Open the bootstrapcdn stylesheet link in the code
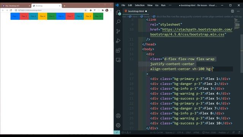 click(191, 32)
